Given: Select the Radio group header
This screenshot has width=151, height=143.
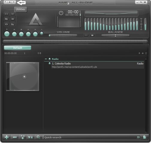Looking at the screenshot, I should tap(55, 59).
